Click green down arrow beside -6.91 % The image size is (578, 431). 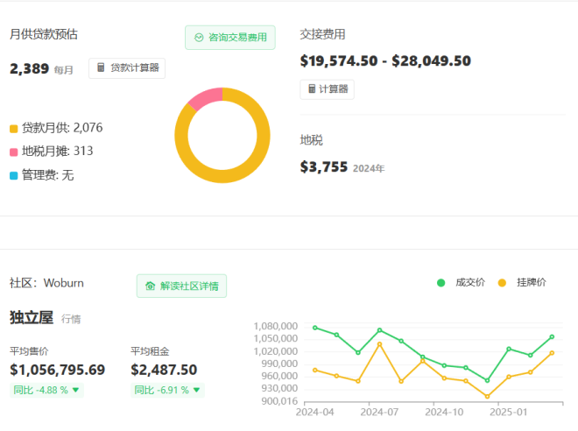[x=196, y=390]
